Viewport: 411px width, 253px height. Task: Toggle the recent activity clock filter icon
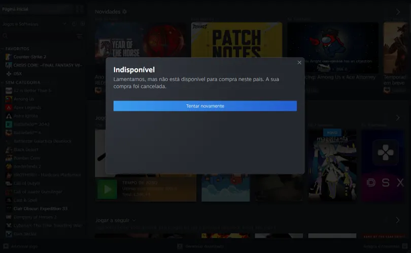pos(74,24)
